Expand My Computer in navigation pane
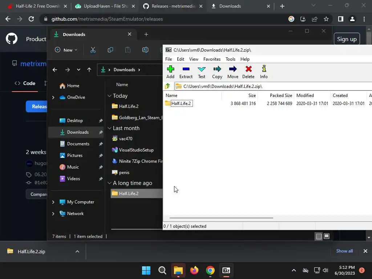Screen dimensions: 372x279 click(x=53, y=202)
